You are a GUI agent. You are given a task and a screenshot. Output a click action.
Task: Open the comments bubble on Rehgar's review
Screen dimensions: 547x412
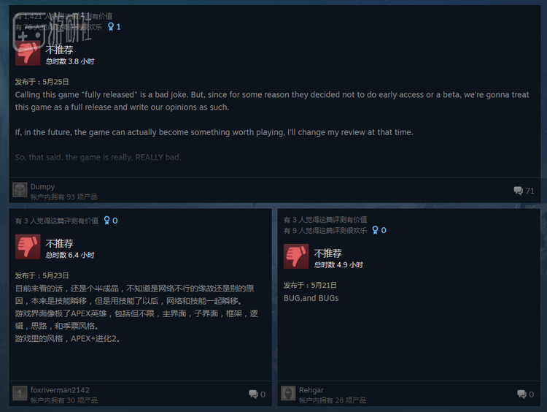coord(526,394)
